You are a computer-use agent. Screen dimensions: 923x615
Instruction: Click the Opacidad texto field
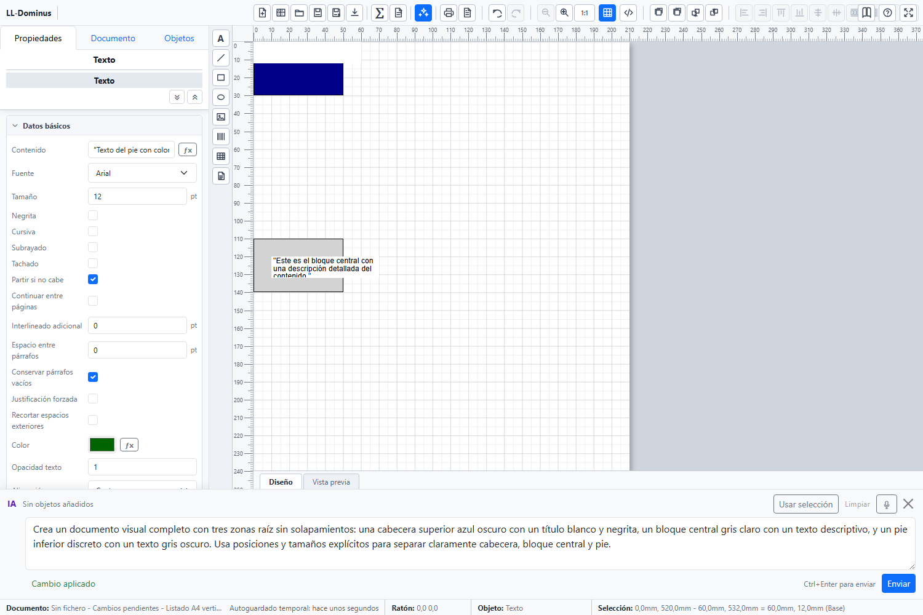coord(142,467)
